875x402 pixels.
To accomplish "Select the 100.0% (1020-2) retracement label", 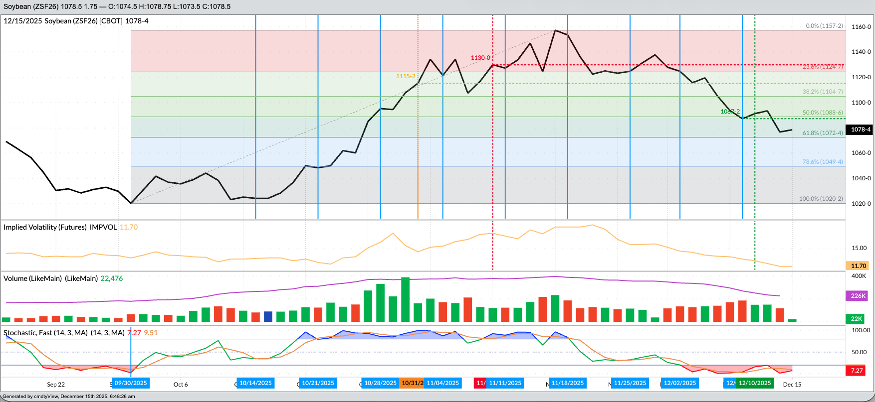I will click(821, 199).
